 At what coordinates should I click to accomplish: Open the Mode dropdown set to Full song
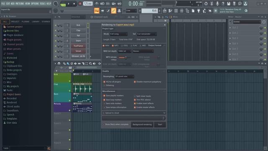coord(119,34)
